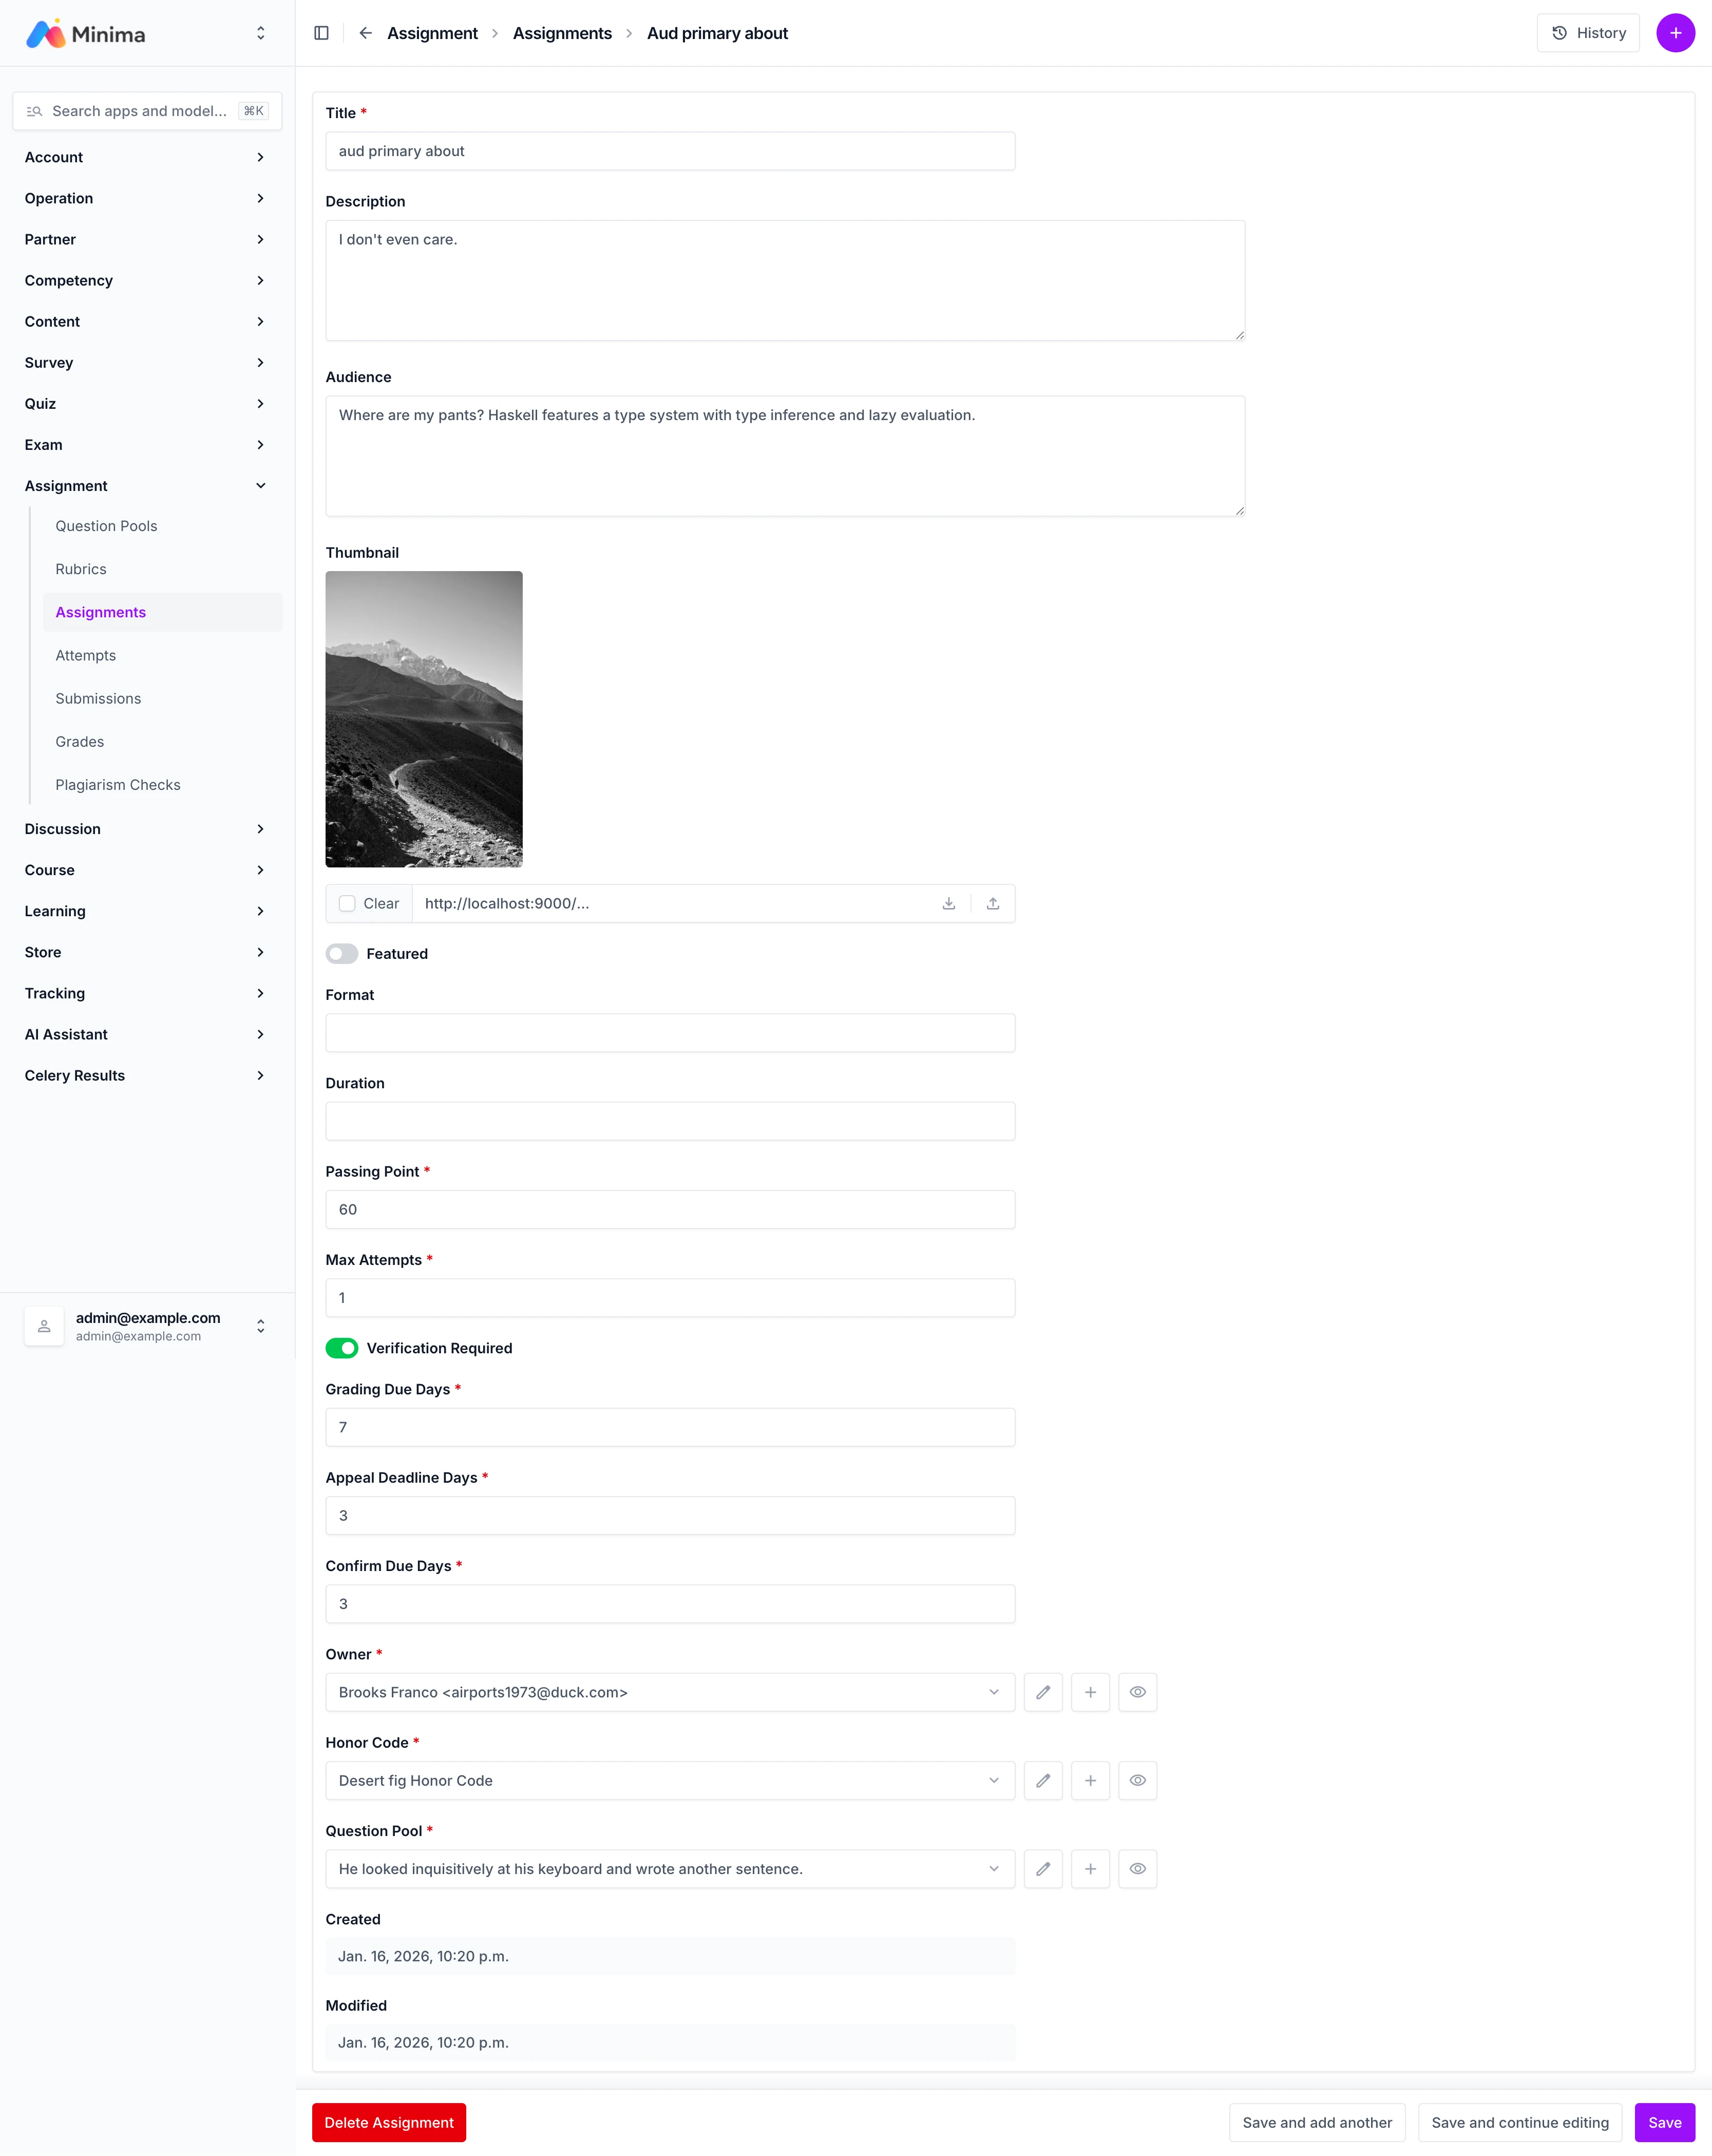Image resolution: width=1712 pixels, height=2156 pixels.
Task: Open Rubrics in the sidebar
Action: point(81,569)
